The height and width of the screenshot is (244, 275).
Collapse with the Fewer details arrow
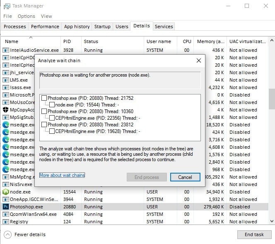click(x=7, y=235)
